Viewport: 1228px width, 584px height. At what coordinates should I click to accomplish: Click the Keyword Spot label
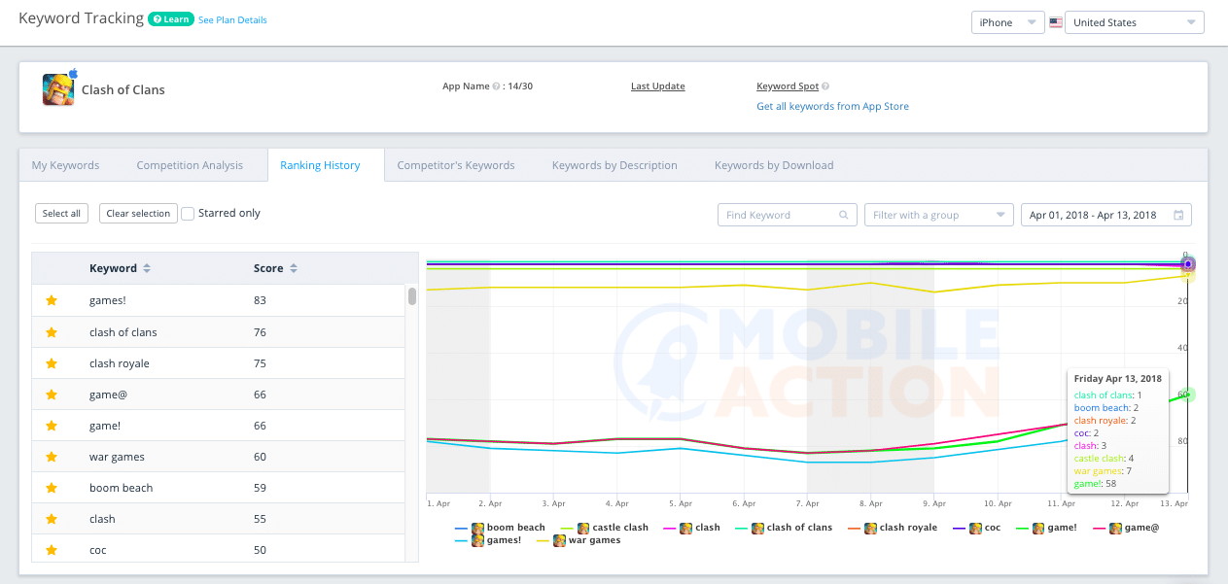pyautogui.click(x=788, y=86)
